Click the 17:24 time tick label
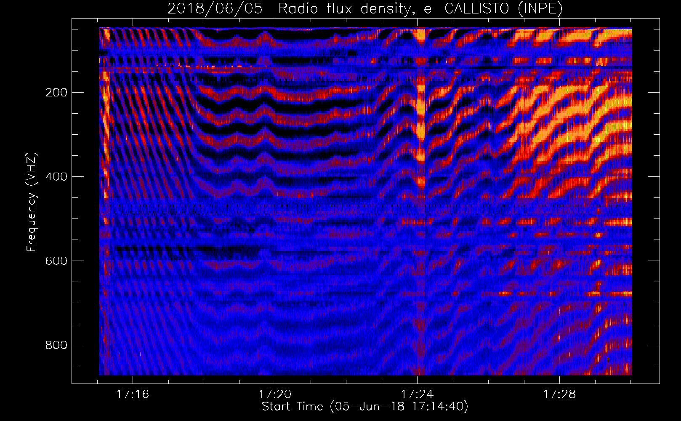The height and width of the screenshot is (421, 681). [x=417, y=394]
